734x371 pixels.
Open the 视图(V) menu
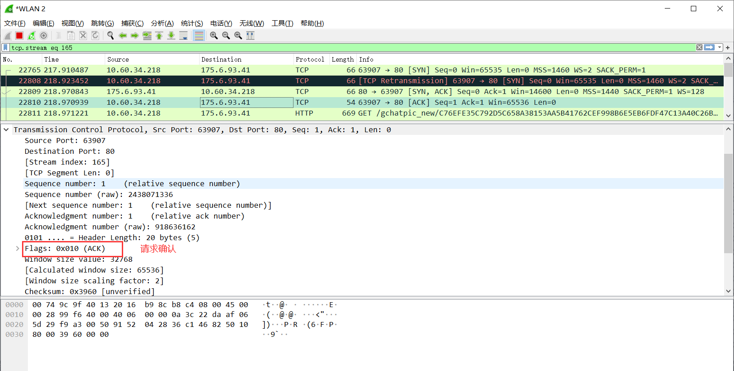point(73,23)
